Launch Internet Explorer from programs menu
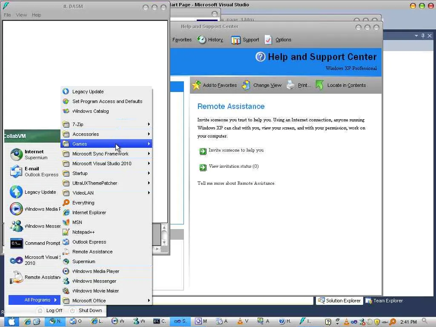436x327 pixels. click(106, 212)
